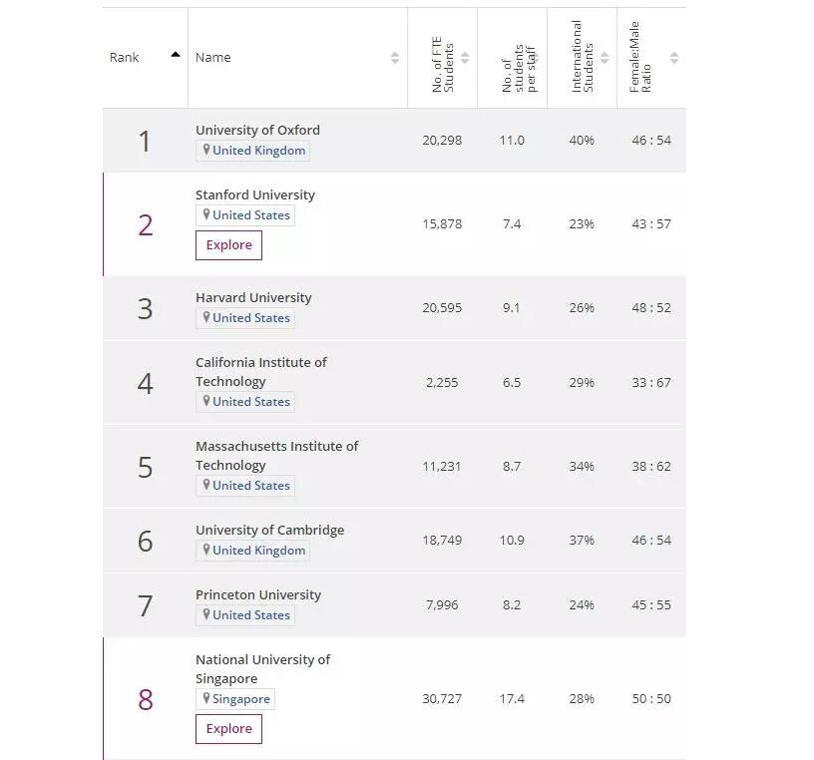Click location pin on Oxford's United Kingdom tag

coord(206,150)
